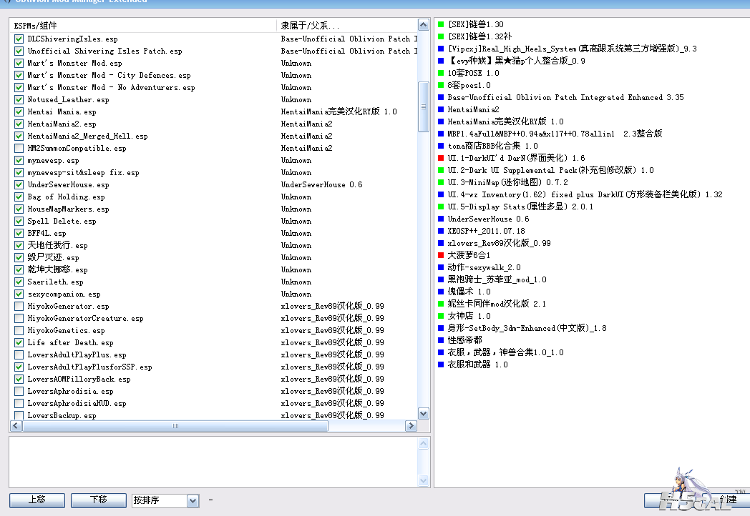Uncheck LoversAOMPilloryBack.esp

click(19, 379)
